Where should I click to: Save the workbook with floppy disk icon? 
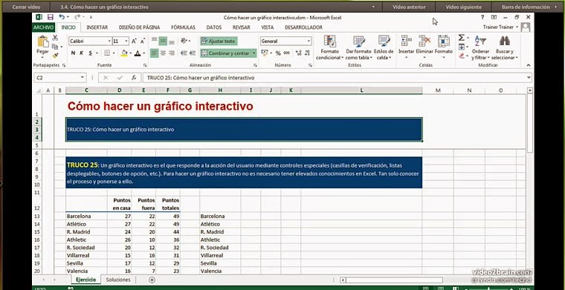click(x=50, y=17)
